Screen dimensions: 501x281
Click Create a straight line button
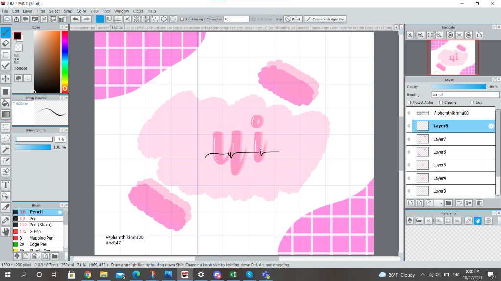pyautogui.click(x=325, y=19)
